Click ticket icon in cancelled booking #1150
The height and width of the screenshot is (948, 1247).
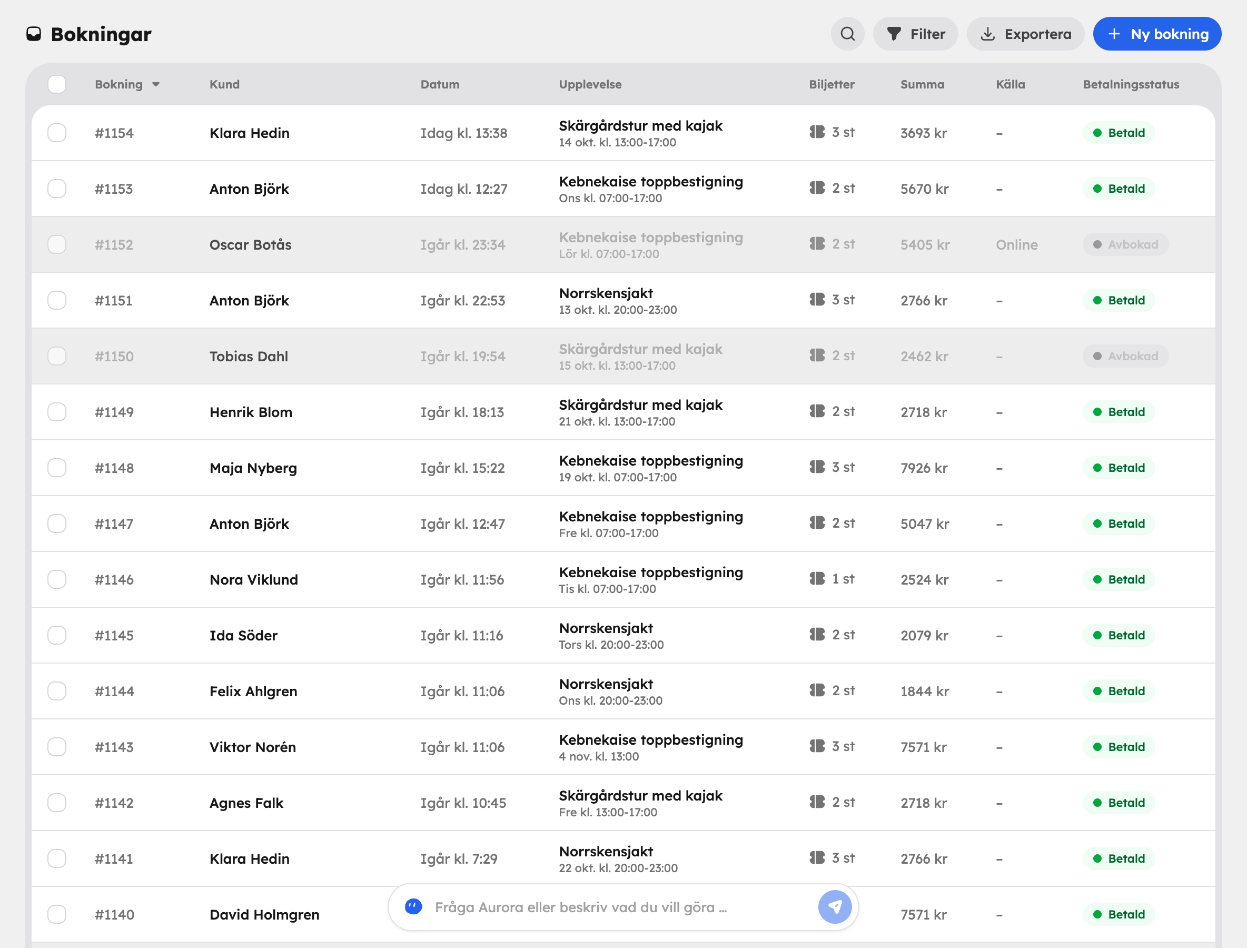pyautogui.click(x=817, y=355)
